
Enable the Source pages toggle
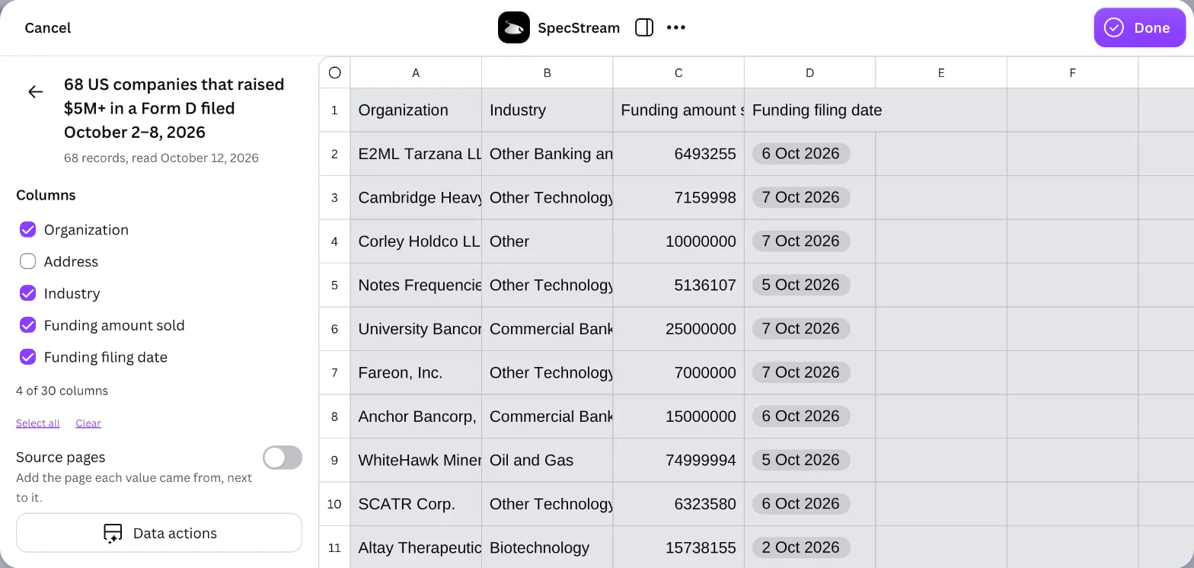pyautogui.click(x=283, y=458)
